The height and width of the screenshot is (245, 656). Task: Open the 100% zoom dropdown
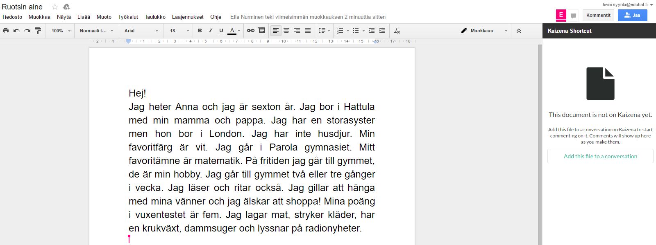[61, 31]
